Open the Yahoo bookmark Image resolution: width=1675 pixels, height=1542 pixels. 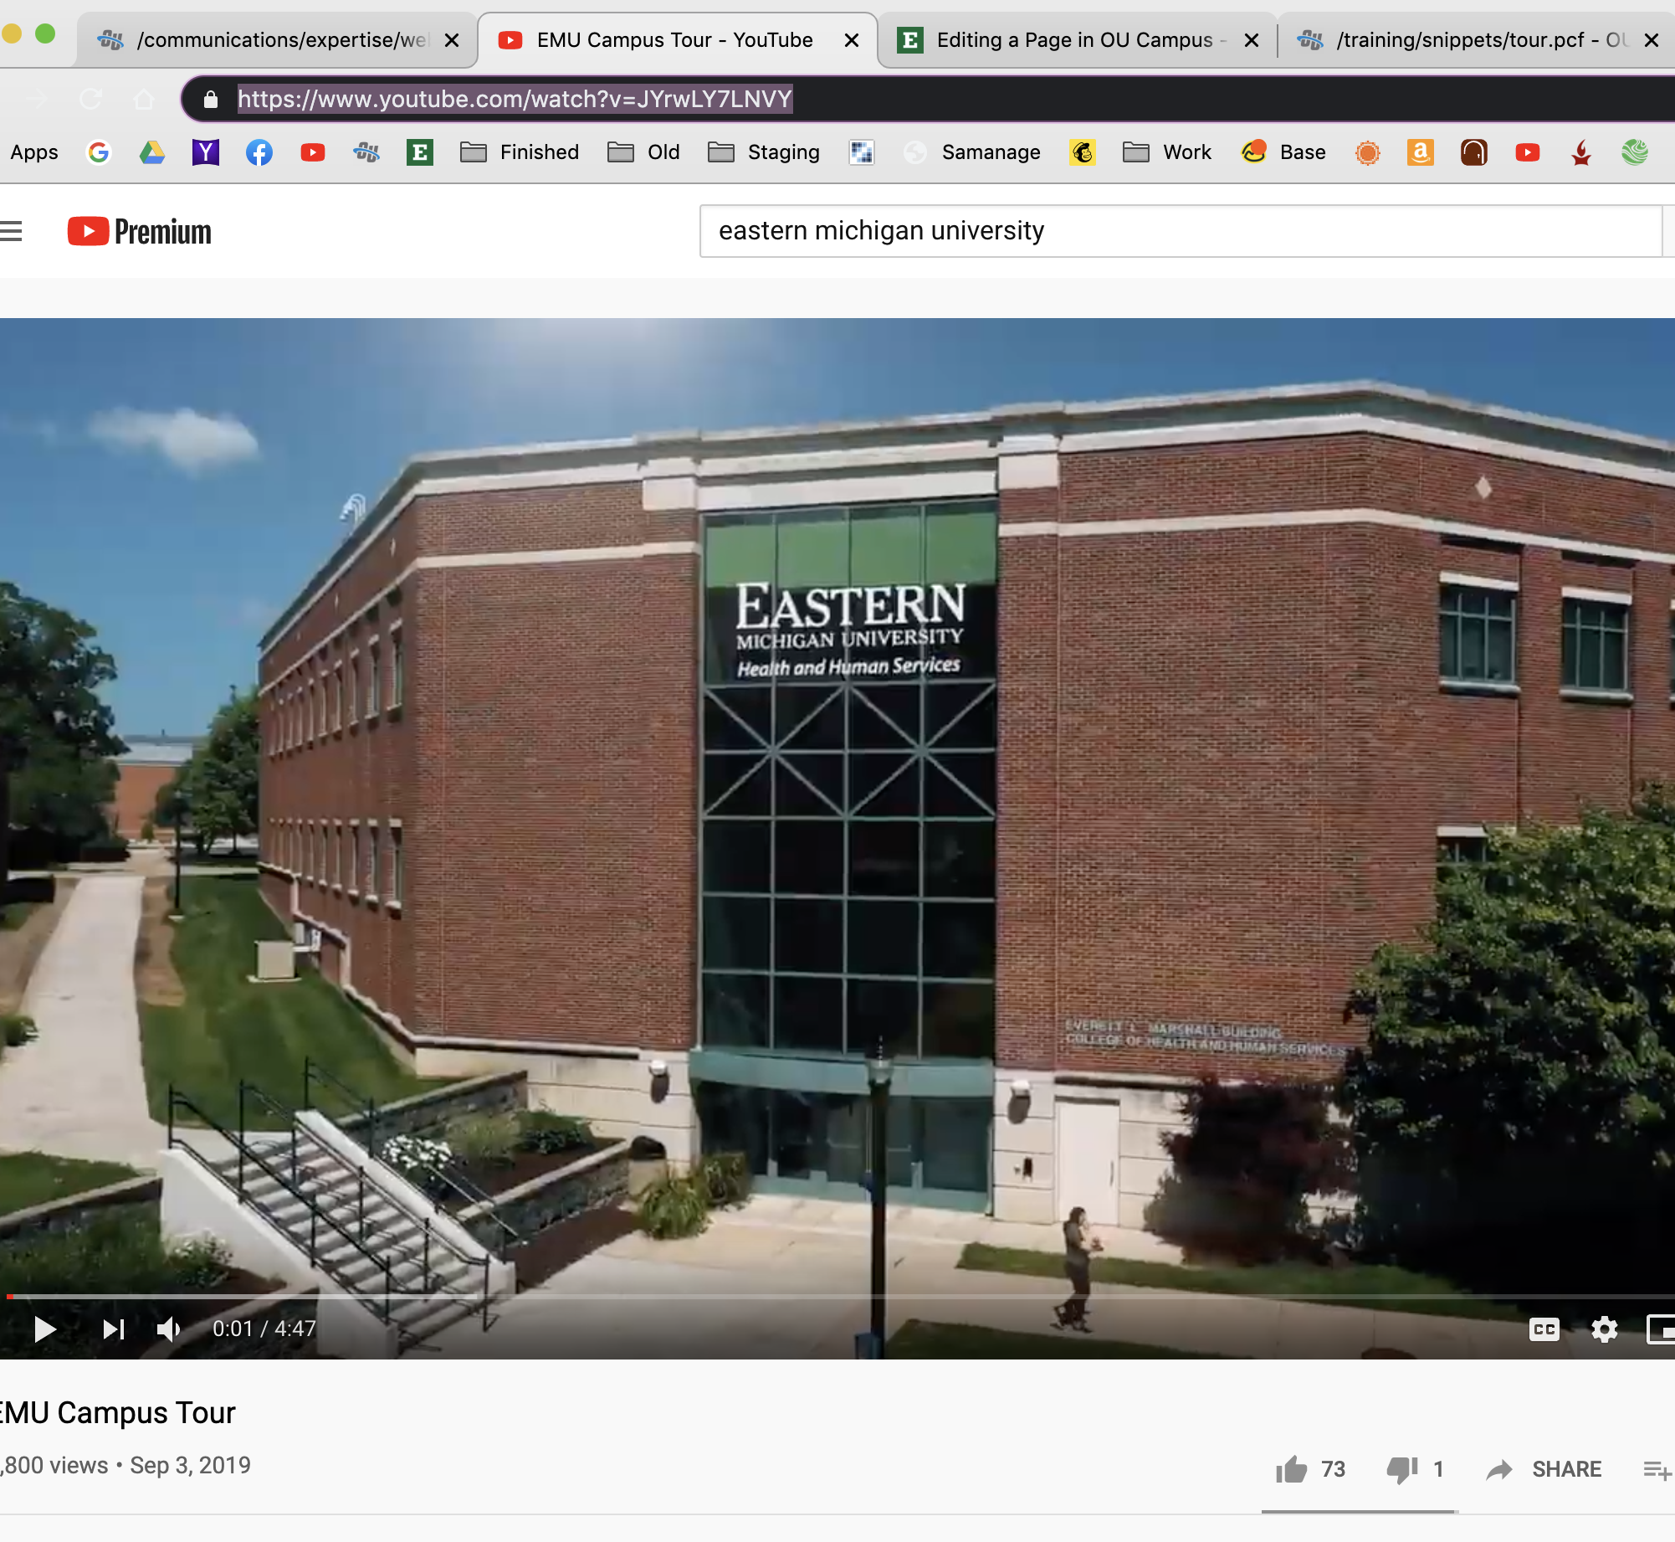(206, 152)
